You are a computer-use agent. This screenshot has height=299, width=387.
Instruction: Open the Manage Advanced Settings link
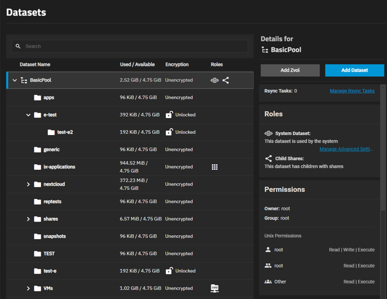pos(346,149)
